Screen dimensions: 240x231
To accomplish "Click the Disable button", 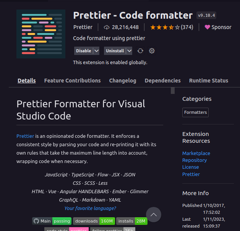I will point(83,51).
